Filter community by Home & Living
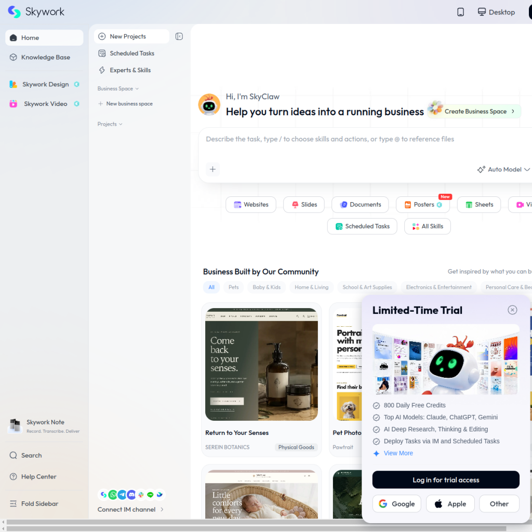This screenshot has height=532, width=532. coord(312,287)
